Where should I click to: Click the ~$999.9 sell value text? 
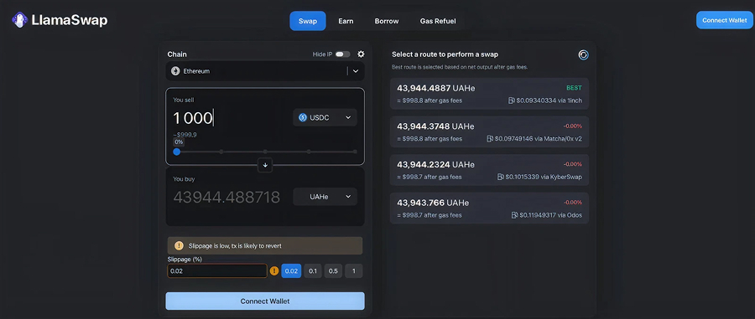point(185,135)
